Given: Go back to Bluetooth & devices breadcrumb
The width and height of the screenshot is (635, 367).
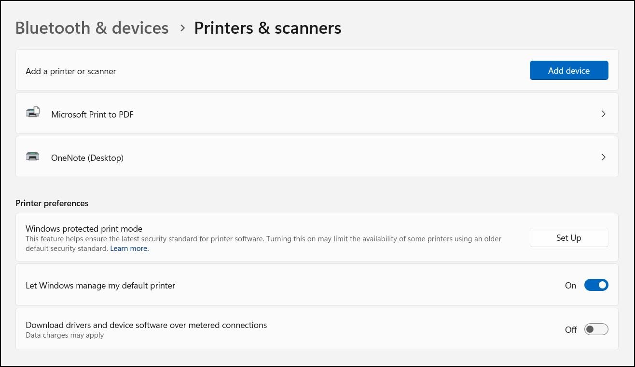Looking at the screenshot, I should pyautogui.click(x=92, y=28).
